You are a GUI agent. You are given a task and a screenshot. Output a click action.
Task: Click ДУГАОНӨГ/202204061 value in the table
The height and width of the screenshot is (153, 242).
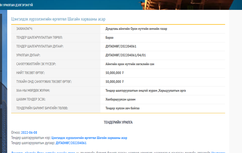(121, 46)
